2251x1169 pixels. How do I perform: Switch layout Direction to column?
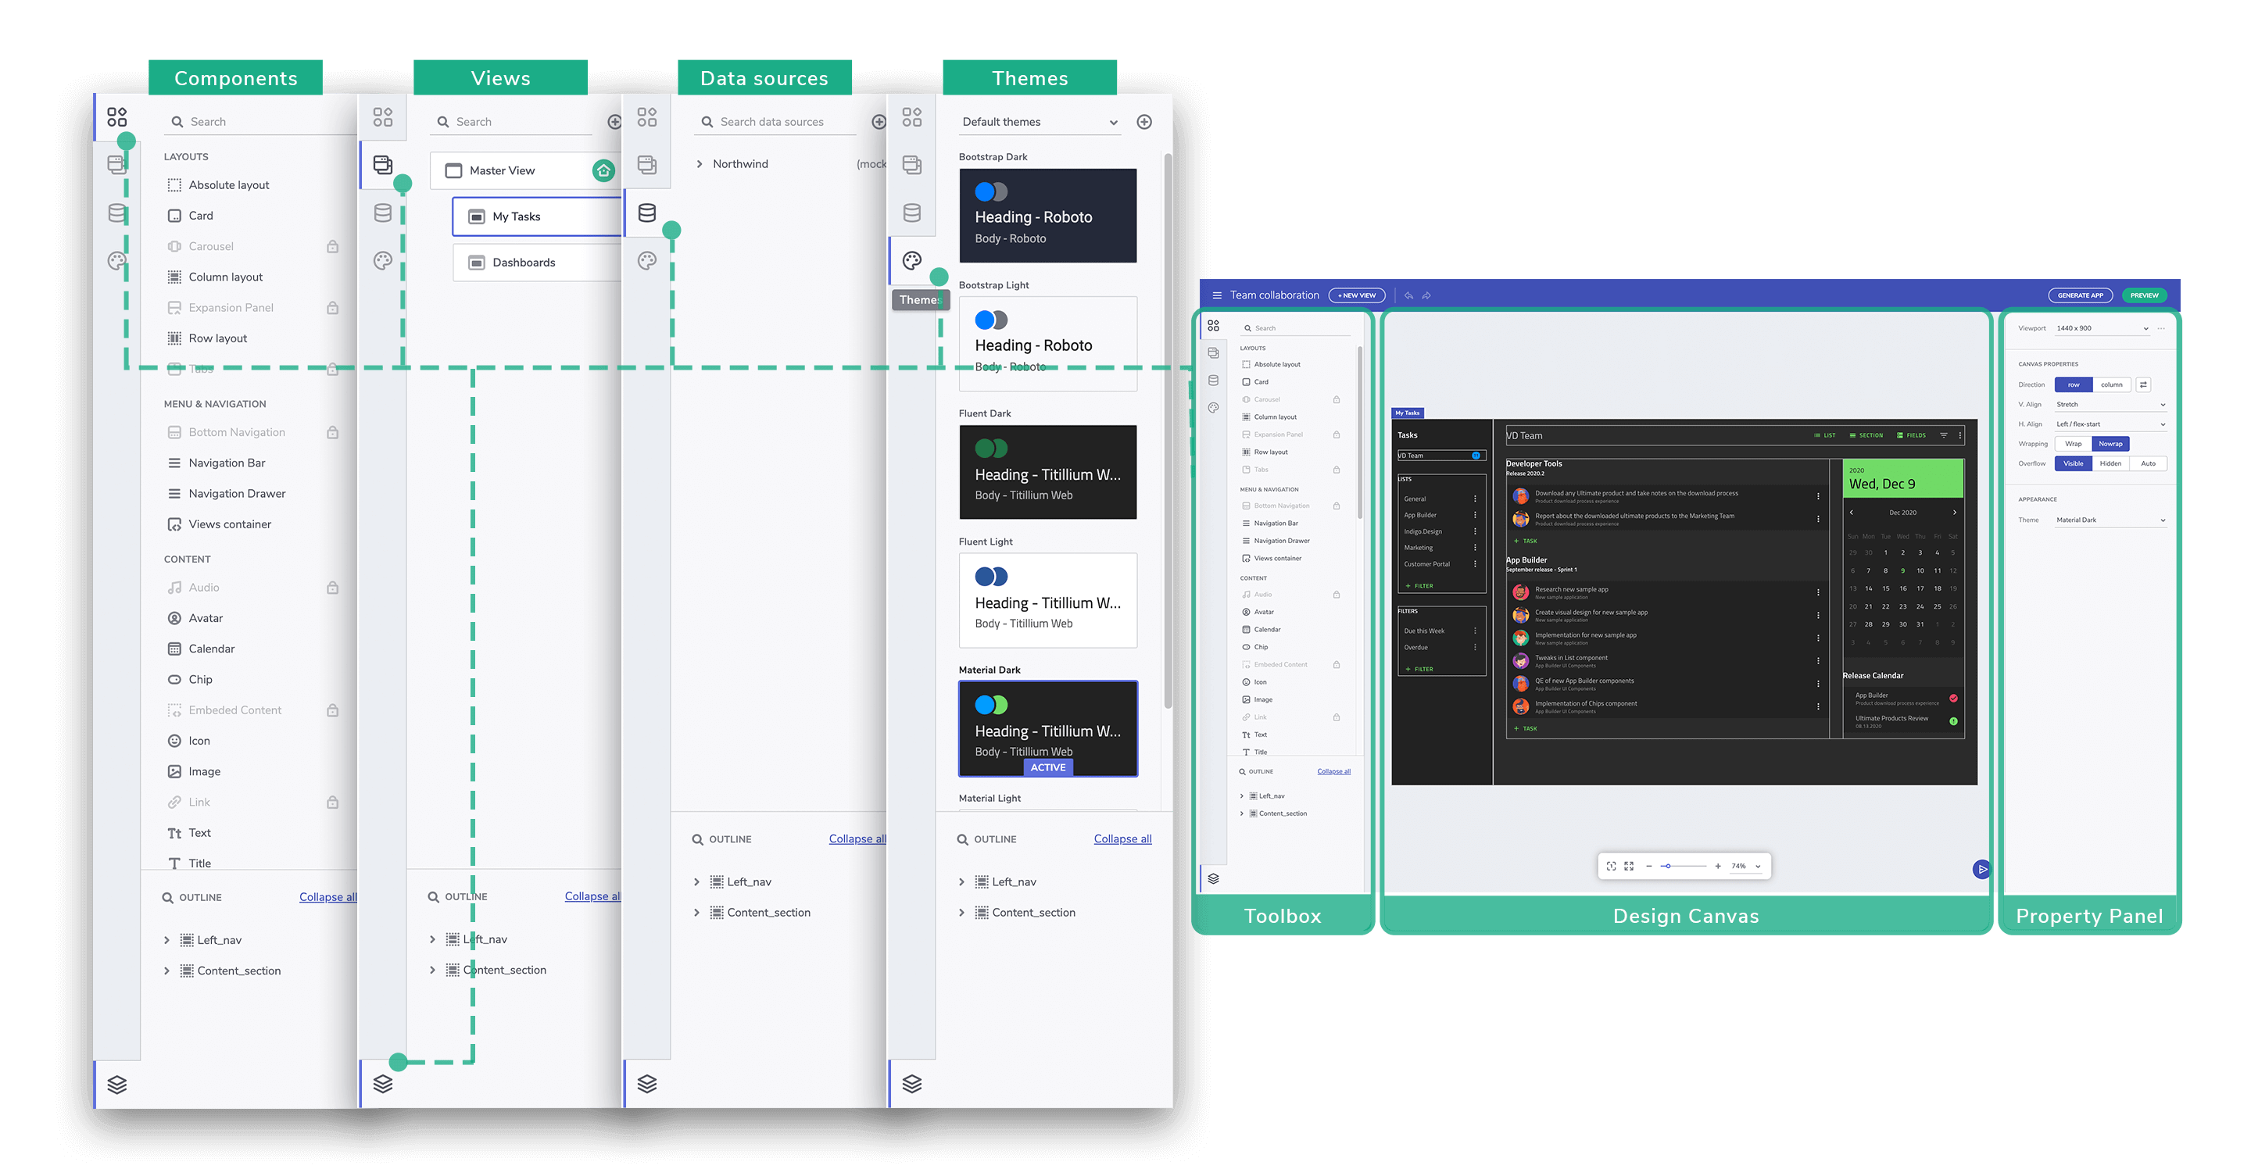click(x=2111, y=384)
